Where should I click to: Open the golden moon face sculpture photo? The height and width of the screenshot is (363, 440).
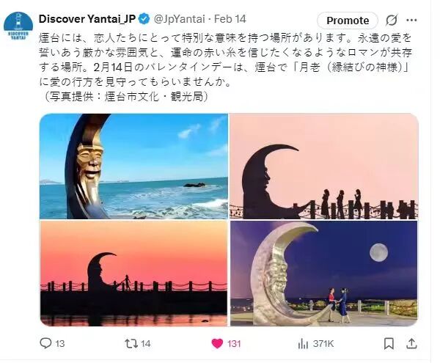[x=133, y=166]
